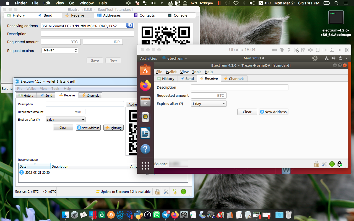The width and height of the screenshot is (354, 221).
Task: Click Activities in the Ubuntu top bar
Action: click(149, 58)
